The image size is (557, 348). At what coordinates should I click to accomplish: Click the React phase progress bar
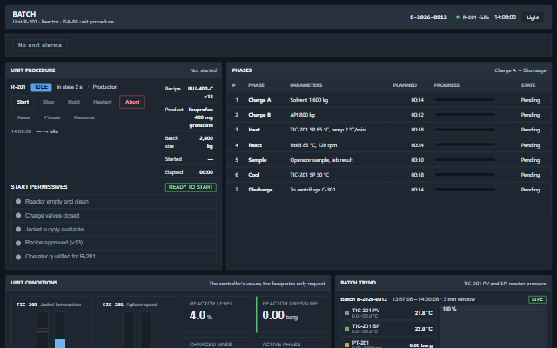[x=465, y=144]
